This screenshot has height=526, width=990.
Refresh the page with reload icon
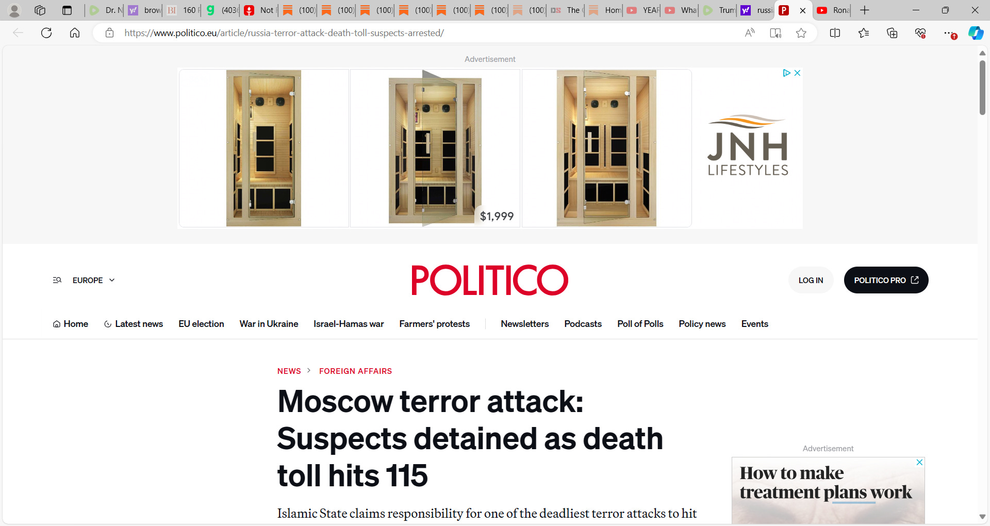[x=46, y=33]
